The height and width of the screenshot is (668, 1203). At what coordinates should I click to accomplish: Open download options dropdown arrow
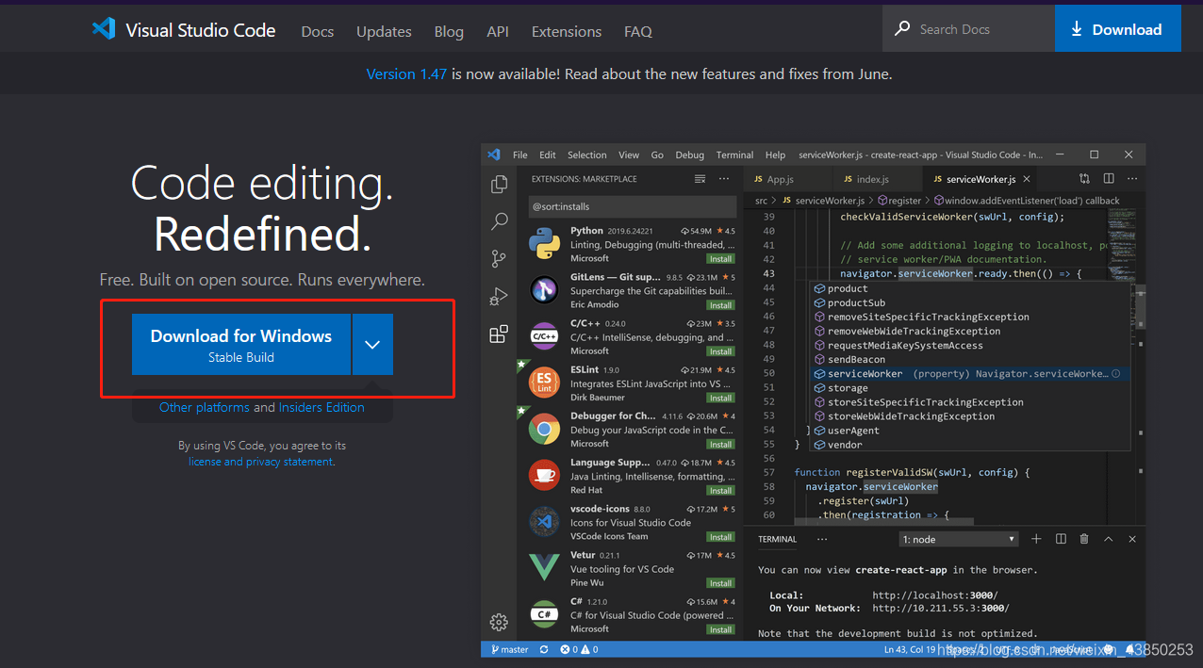[x=372, y=345]
